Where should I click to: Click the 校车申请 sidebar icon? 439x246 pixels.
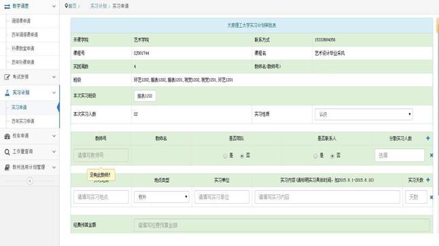7,136
